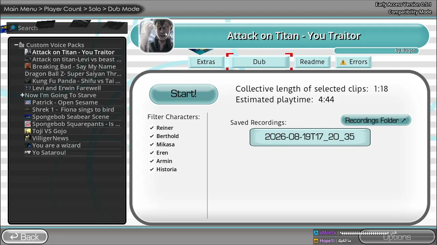Click the breadcrumb 'Main Menu > Player Count > Solo > Dub Mode'
The image size is (437, 245).
(72, 9)
